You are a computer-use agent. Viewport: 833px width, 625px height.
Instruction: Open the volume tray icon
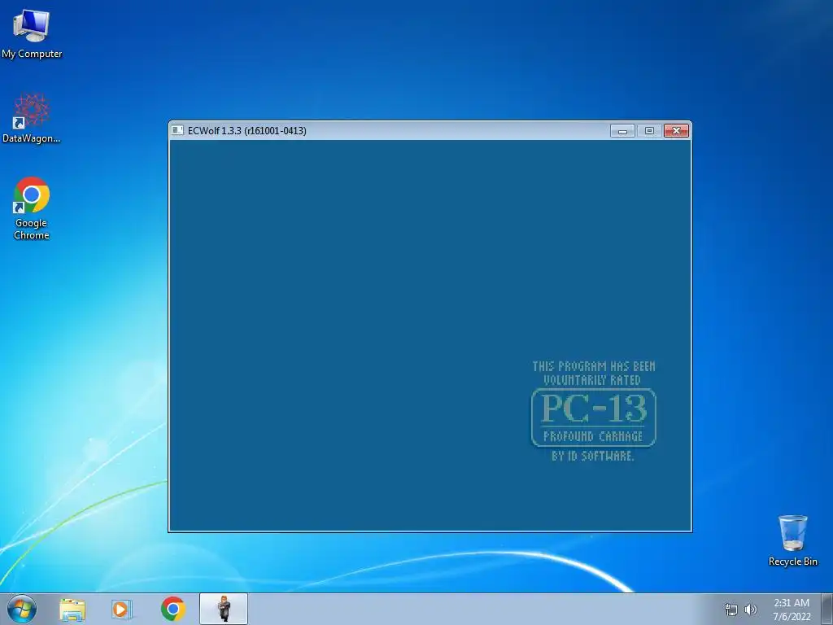point(750,610)
